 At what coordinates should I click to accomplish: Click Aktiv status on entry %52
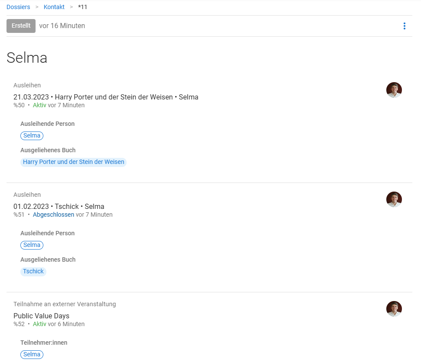(x=39, y=324)
